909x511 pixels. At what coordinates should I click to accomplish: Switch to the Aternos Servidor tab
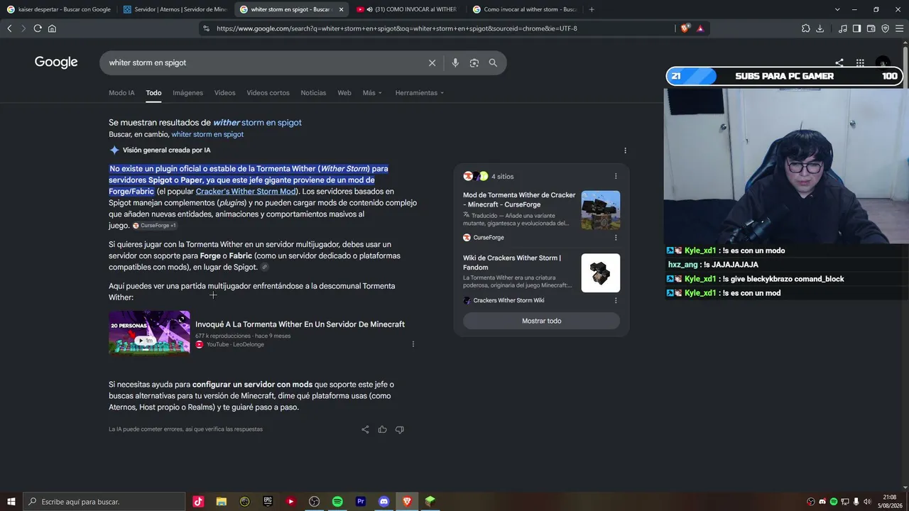coord(175,9)
